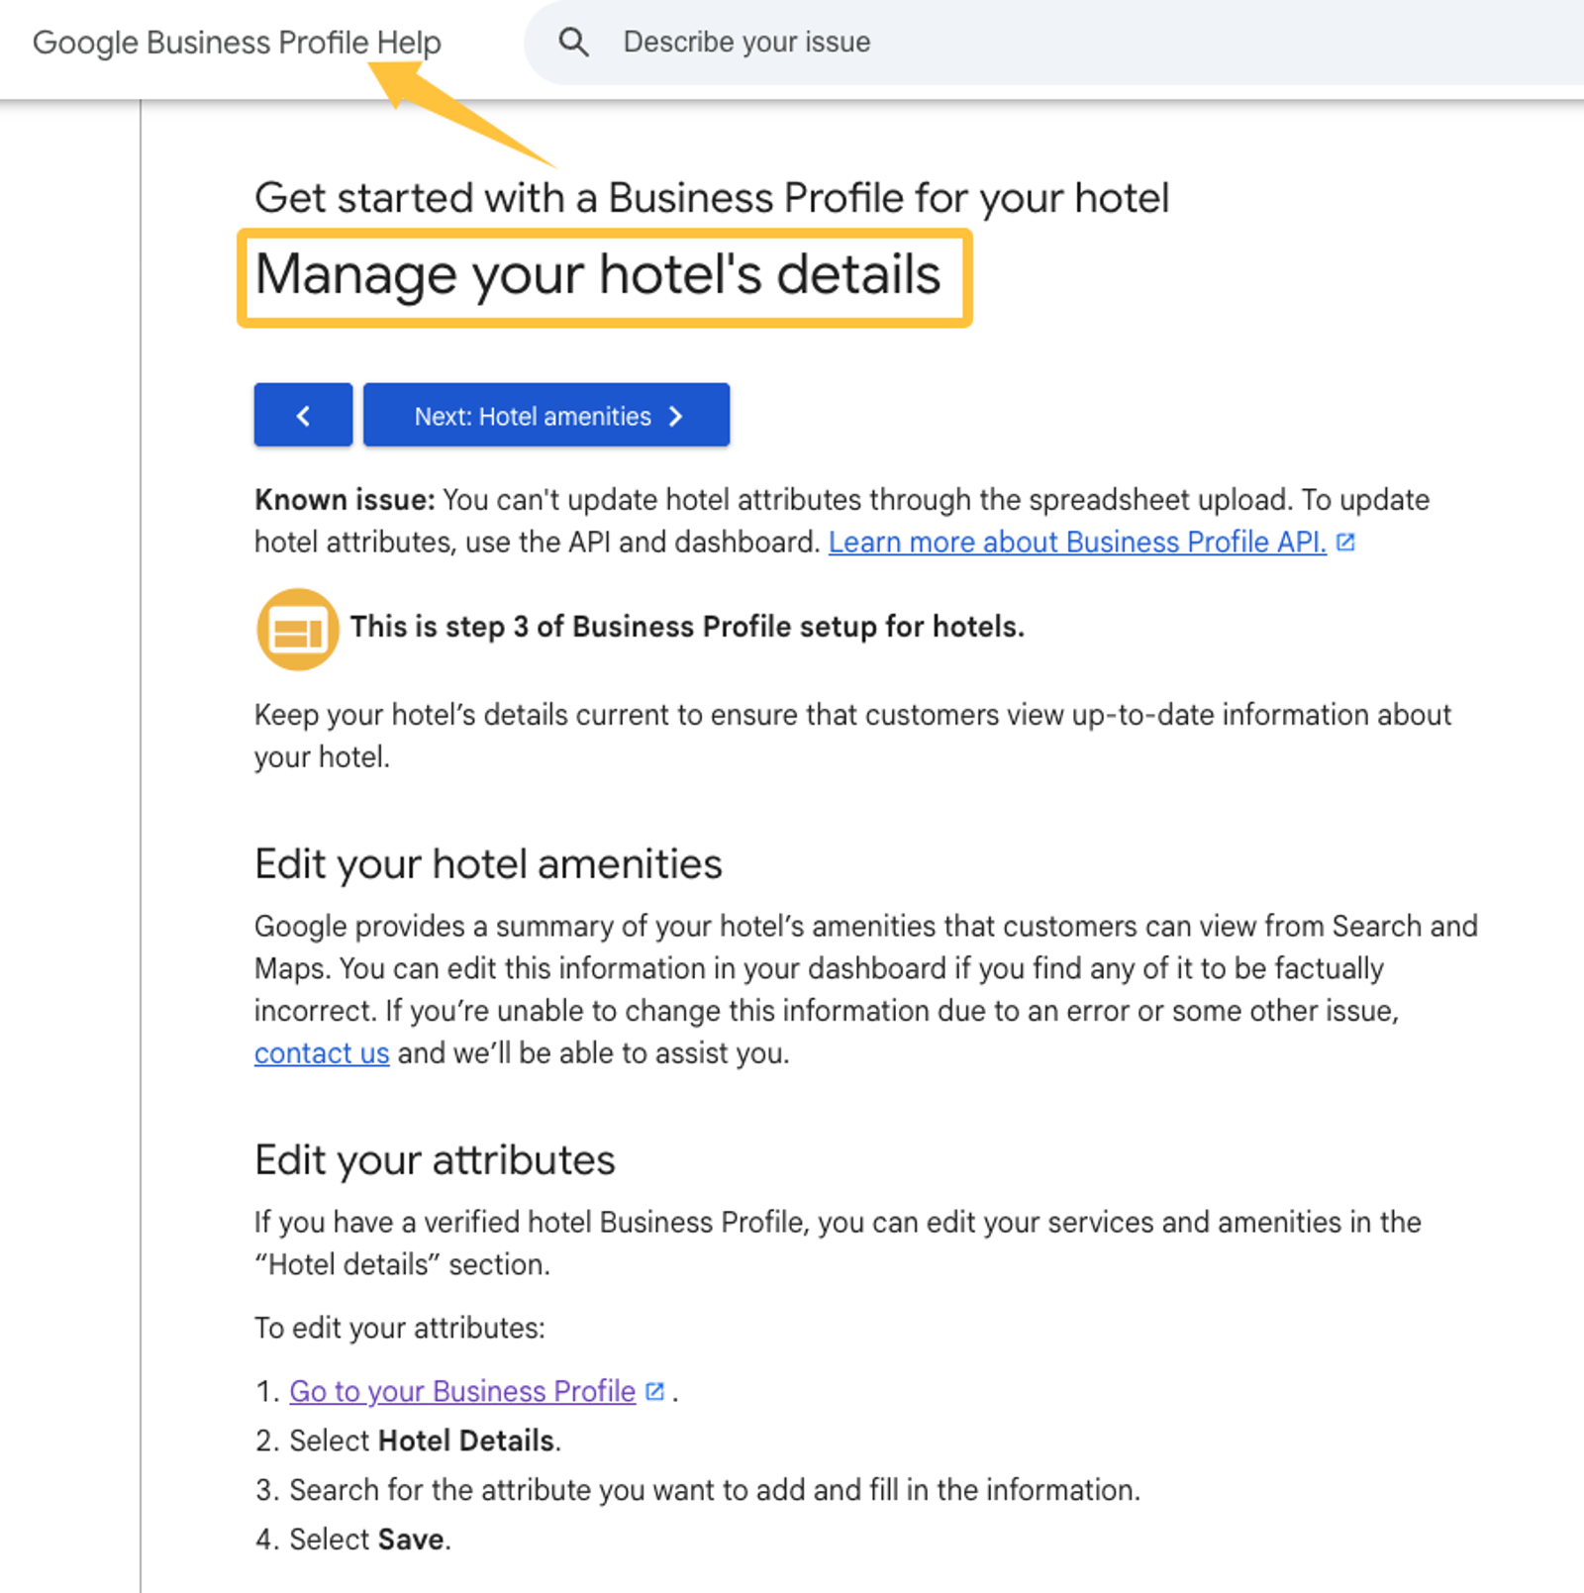
Task: Click the bold 'Known issue:' text
Action: pyautogui.click(x=345, y=500)
